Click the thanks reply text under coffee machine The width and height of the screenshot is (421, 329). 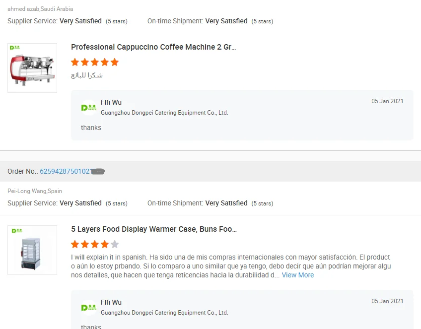(91, 128)
